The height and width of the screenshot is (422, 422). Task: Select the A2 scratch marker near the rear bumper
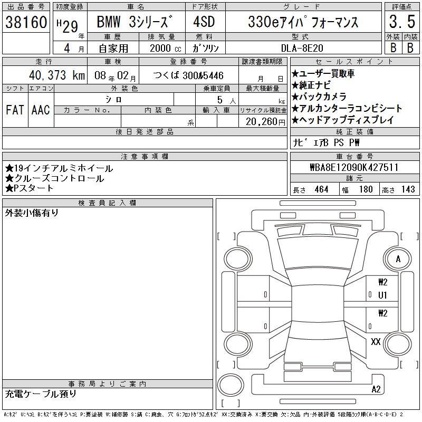376,389
